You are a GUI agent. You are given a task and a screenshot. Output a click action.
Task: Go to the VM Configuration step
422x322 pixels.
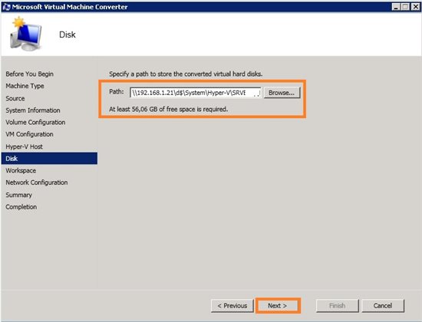click(29, 134)
